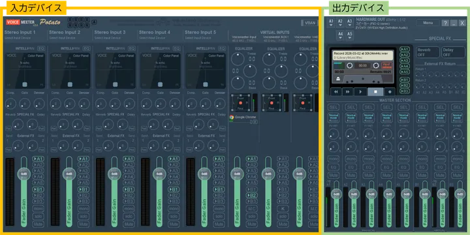Open EQ on the first master bus

coord(334,167)
